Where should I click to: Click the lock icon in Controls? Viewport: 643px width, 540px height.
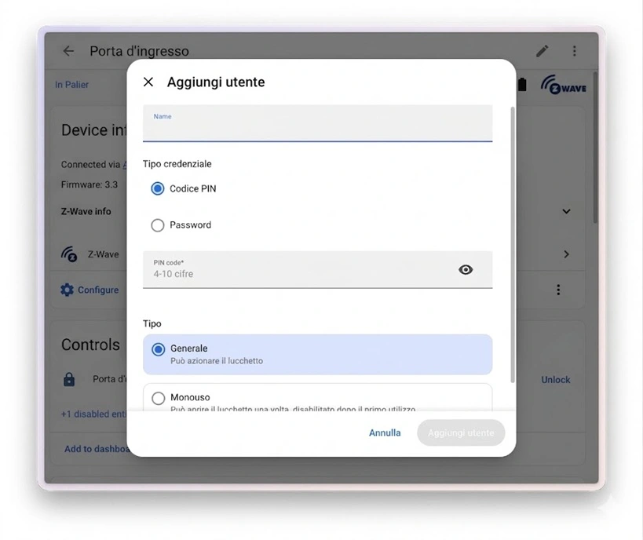(x=69, y=379)
